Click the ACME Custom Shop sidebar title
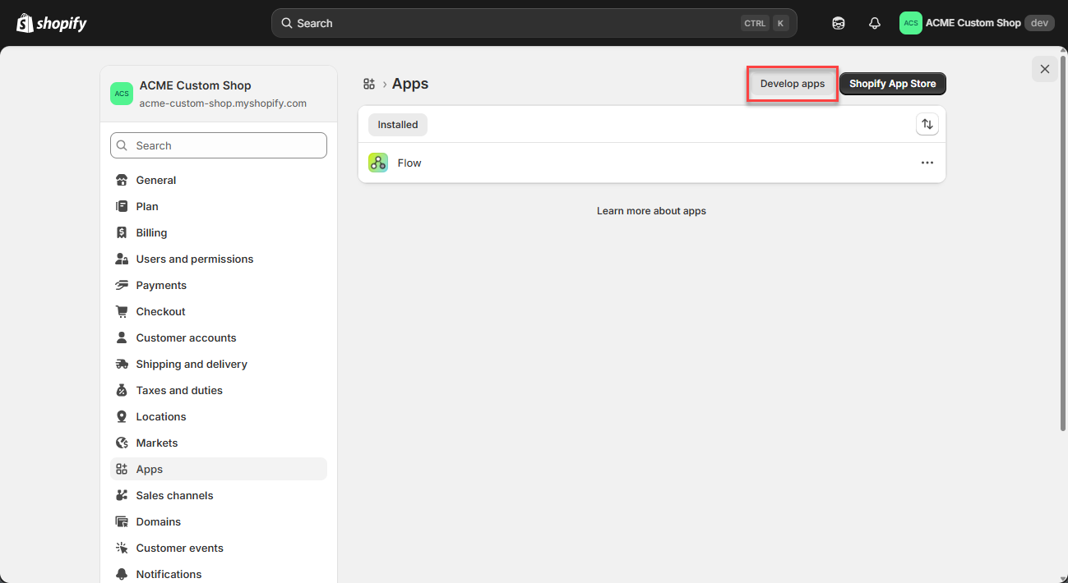Screen dimensions: 1068x583 [x=196, y=85]
